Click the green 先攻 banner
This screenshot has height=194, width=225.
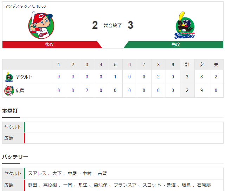click(173, 45)
